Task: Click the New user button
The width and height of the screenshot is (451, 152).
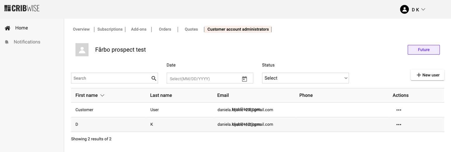Action: (427, 75)
